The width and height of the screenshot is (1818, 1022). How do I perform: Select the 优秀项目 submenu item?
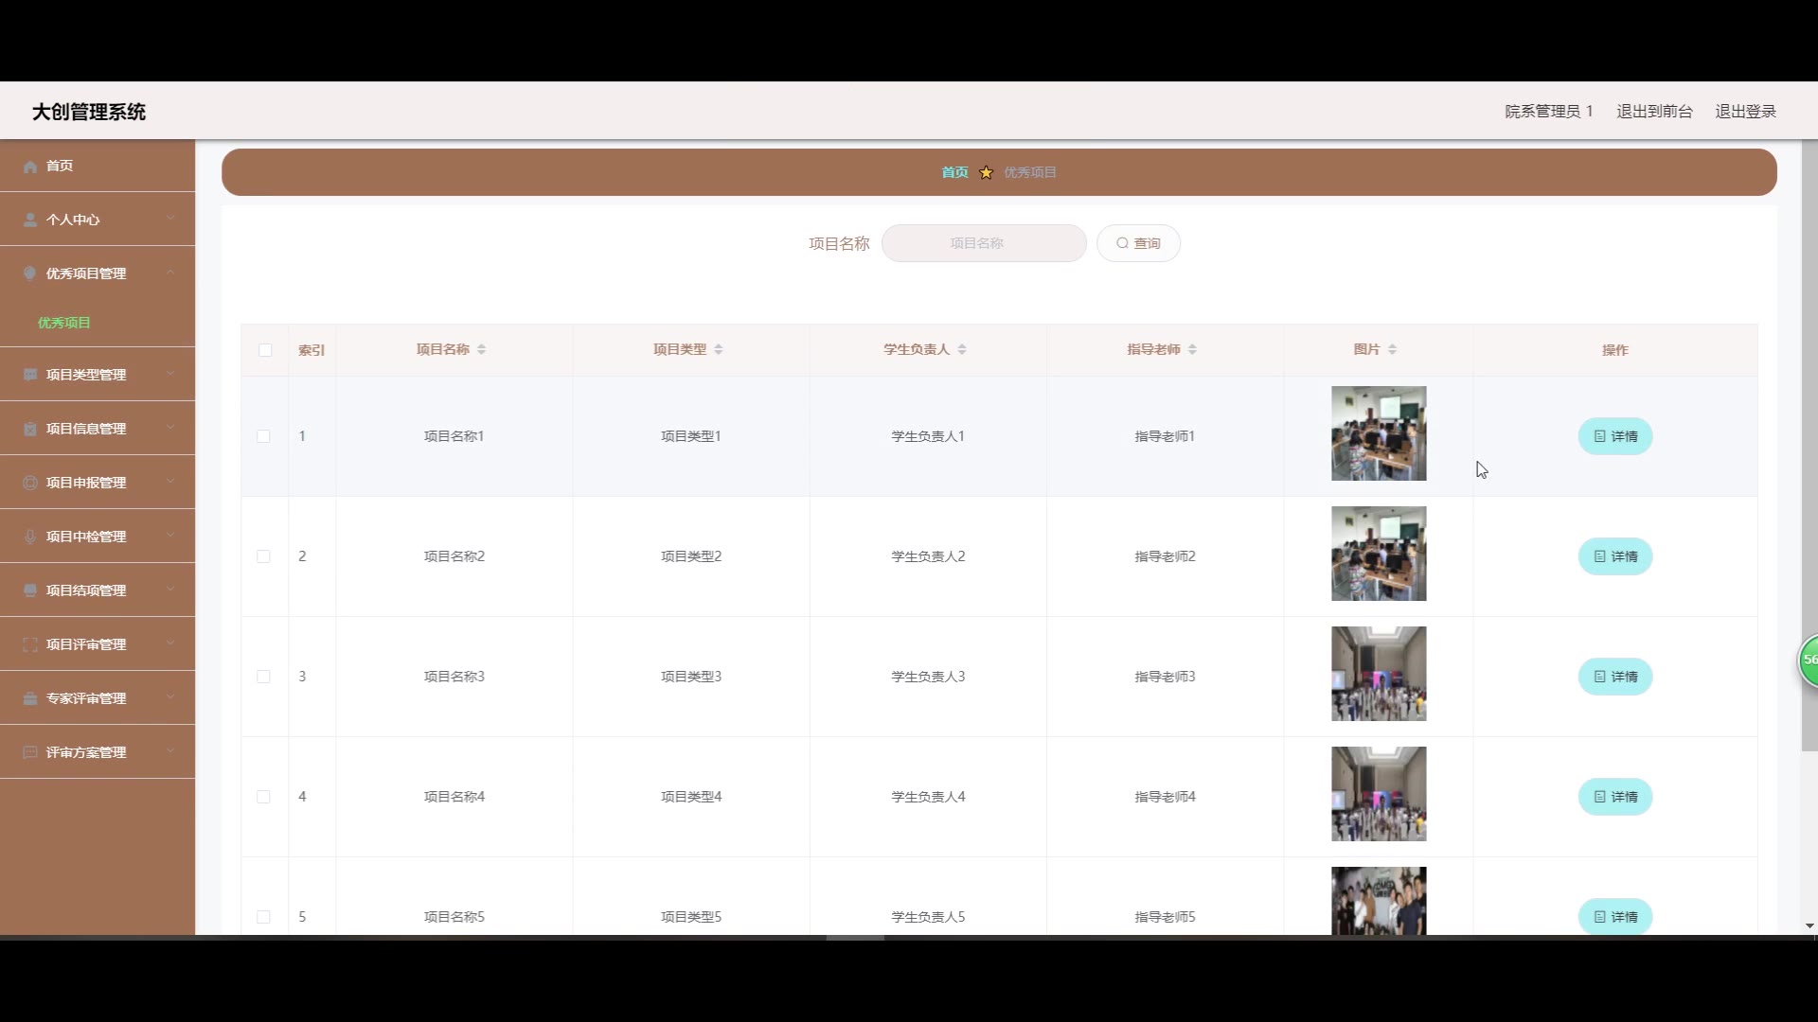(98, 323)
